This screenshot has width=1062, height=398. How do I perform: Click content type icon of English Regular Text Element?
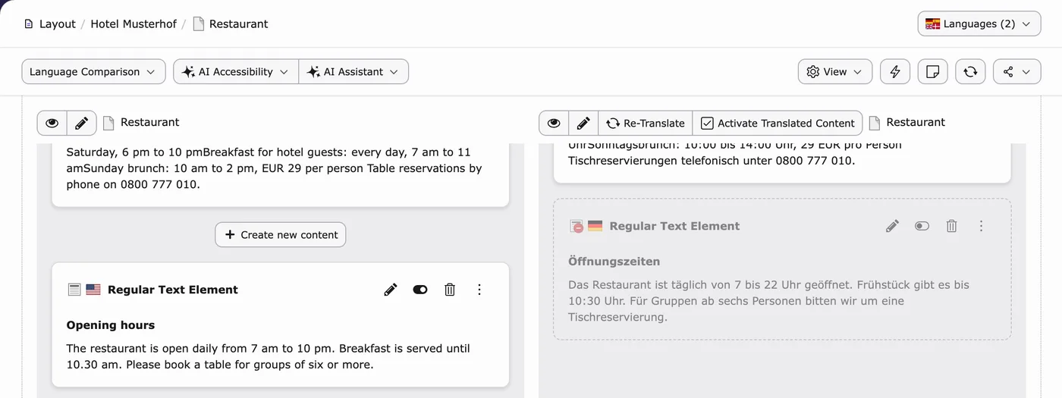pos(74,290)
